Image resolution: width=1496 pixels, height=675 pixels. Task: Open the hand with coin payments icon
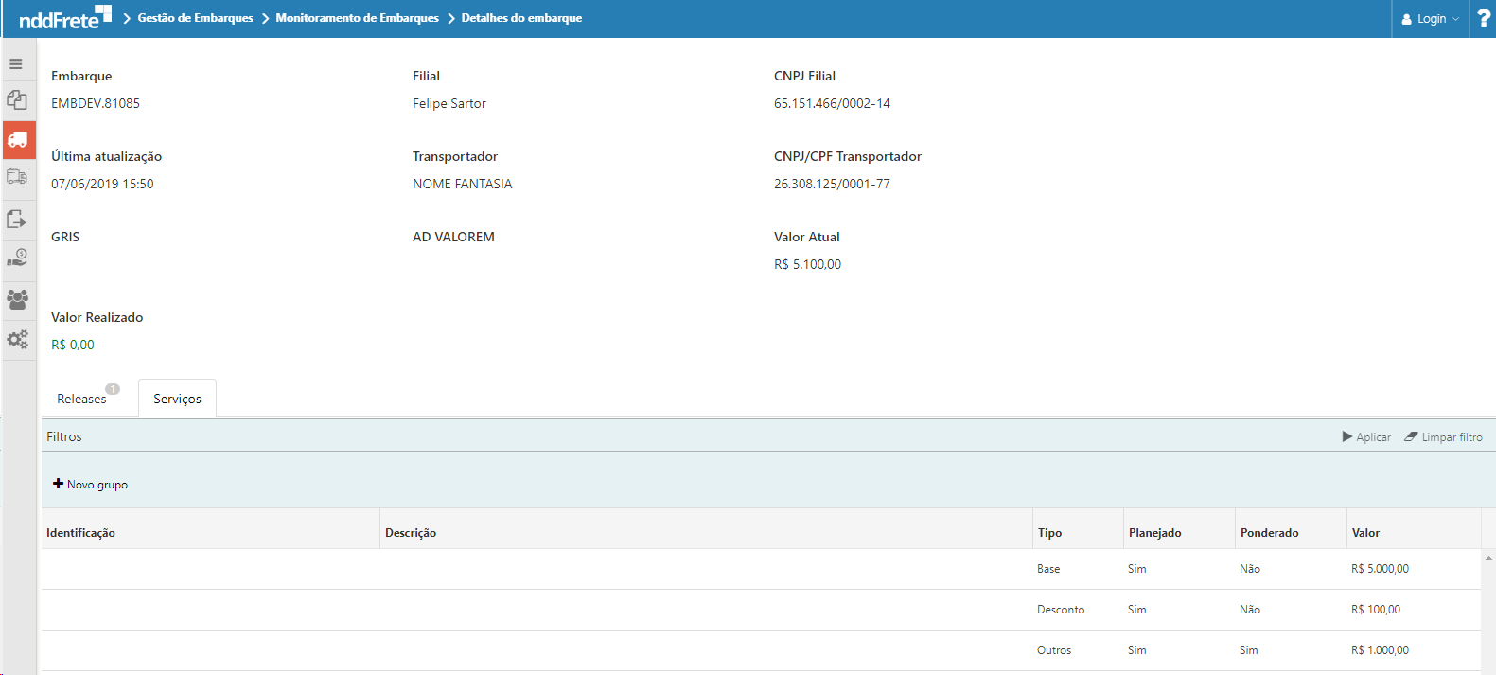(x=17, y=258)
